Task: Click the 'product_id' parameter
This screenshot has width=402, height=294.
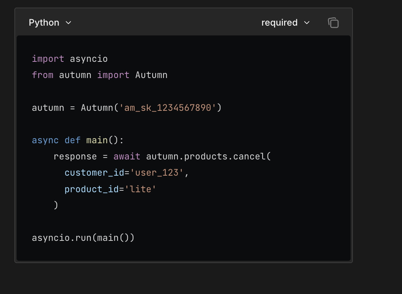Action: pos(92,189)
